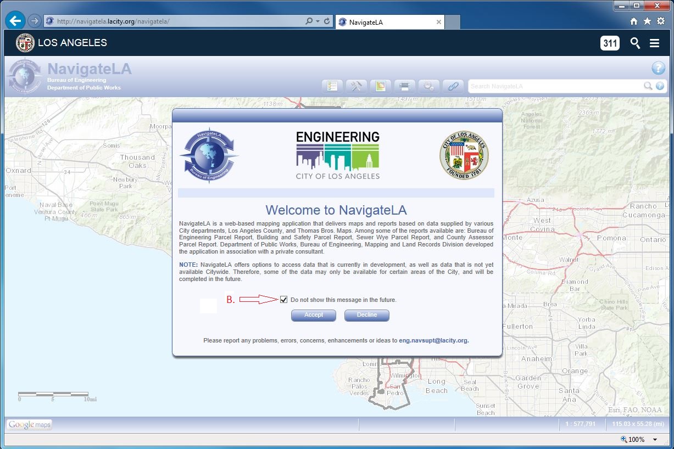Click the 100% zoom level button
Image resolution: width=674 pixels, height=449 pixels.
point(632,440)
